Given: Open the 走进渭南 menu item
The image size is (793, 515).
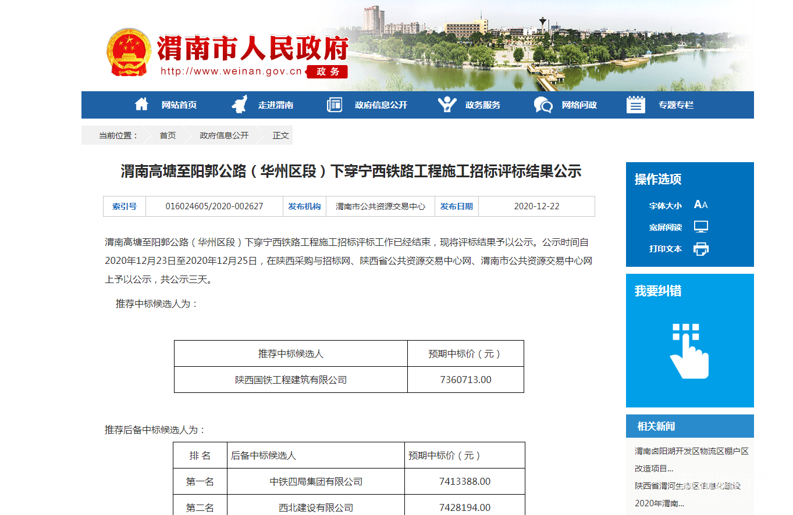Looking at the screenshot, I should click(x=276, y=105).
